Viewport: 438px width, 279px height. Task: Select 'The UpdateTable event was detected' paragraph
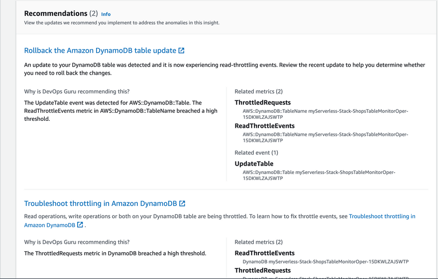tap(120, 111)
